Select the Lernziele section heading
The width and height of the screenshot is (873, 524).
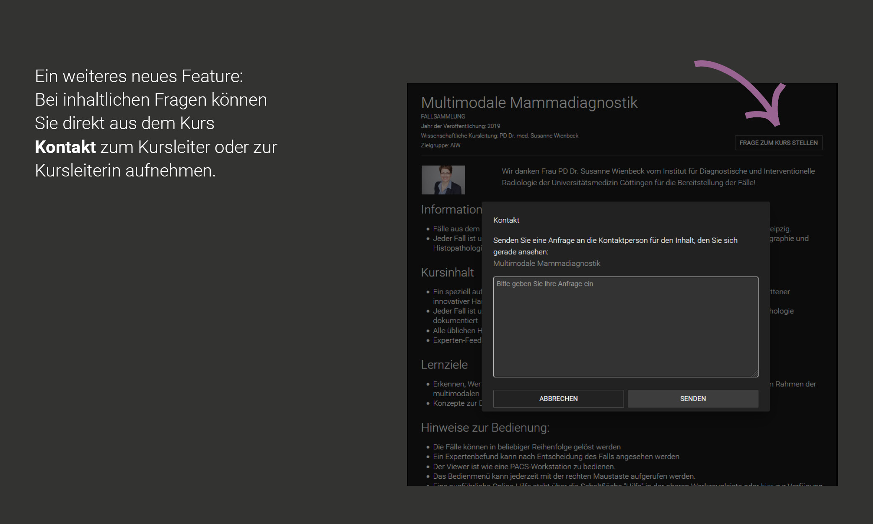444,365
